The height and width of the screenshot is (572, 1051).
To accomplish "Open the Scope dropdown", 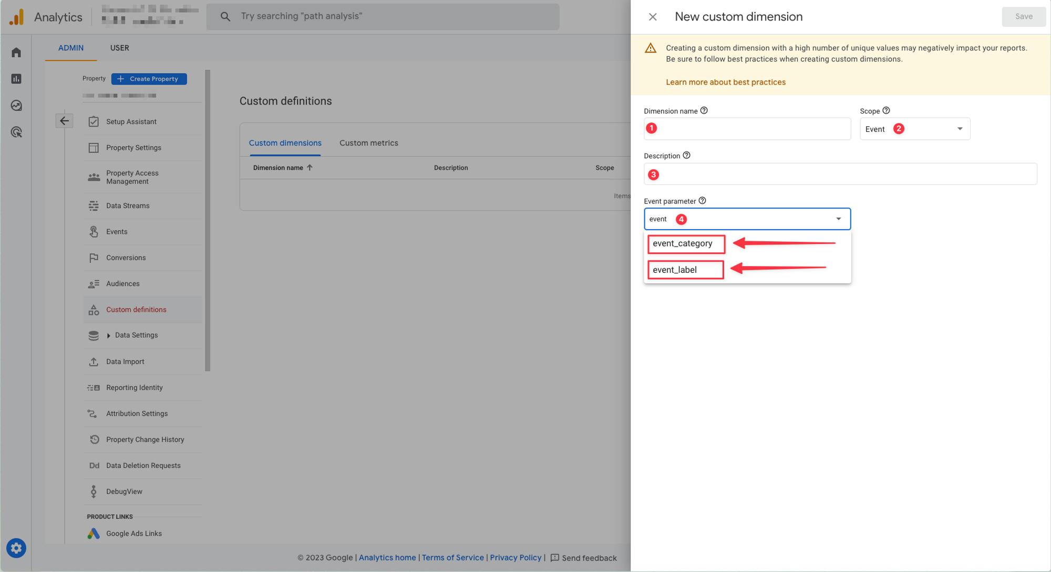I will [915, 129].
